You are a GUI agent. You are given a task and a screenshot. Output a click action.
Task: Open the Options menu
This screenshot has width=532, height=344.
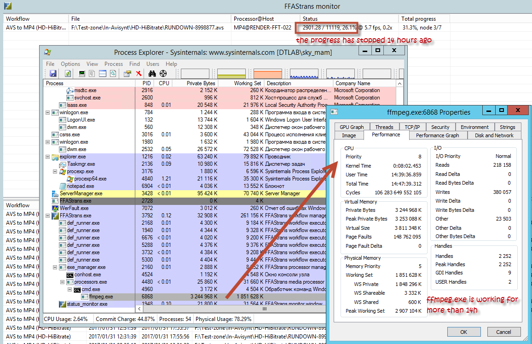click(x=70, y=64)
